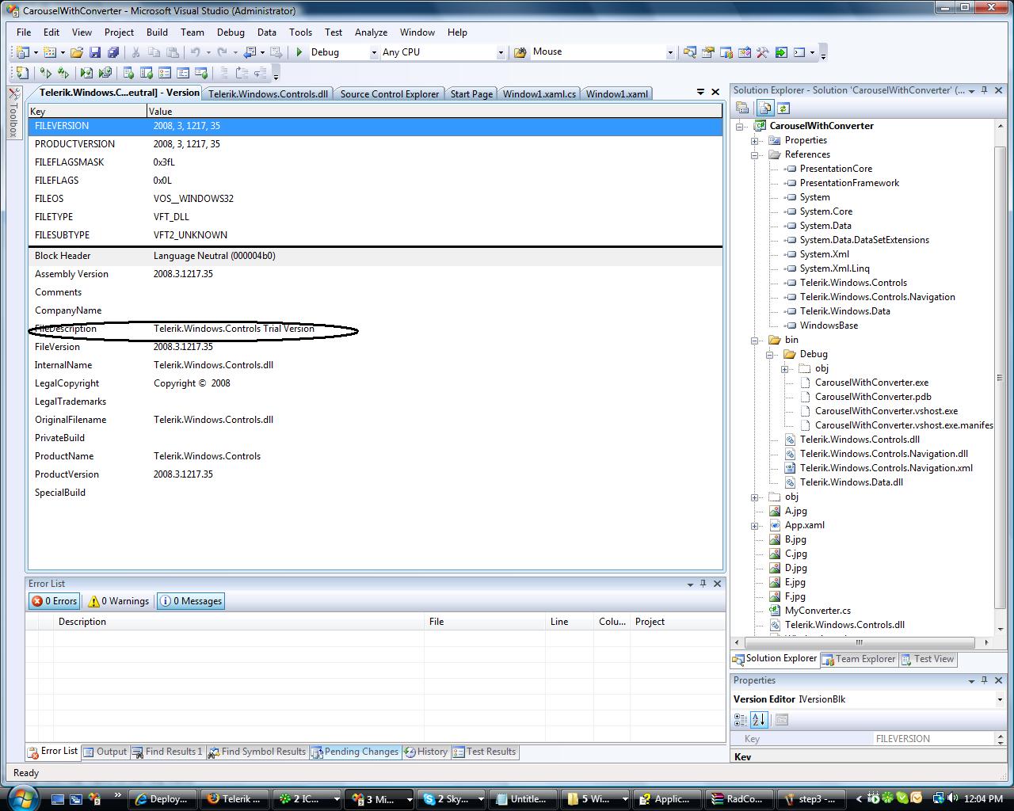
Task: Click the Add New Item toolbar icon
Action: tap(50, 52)
